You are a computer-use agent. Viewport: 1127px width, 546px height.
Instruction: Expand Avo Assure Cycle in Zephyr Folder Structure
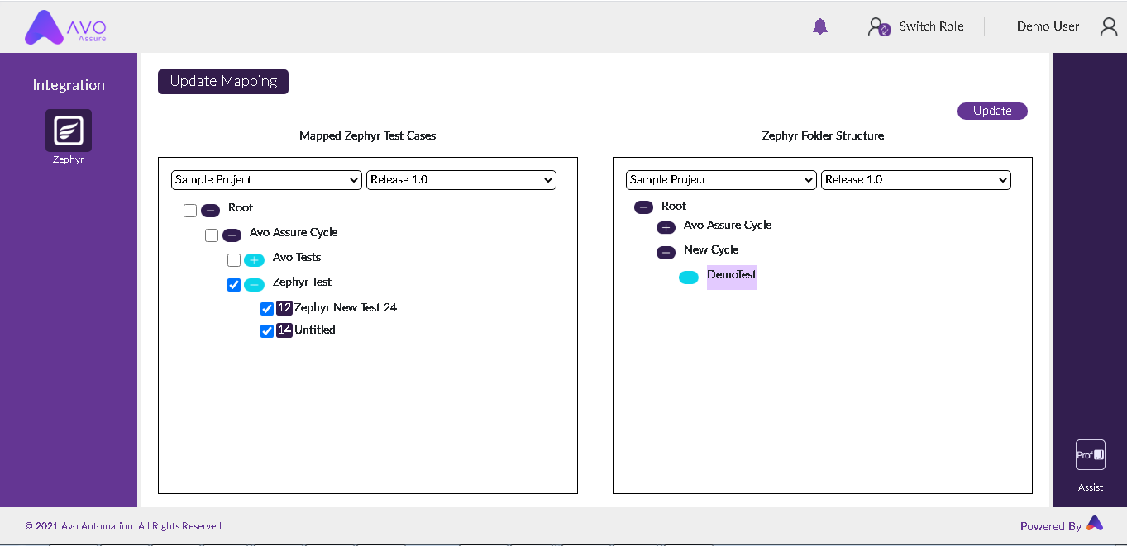point(666,228)
